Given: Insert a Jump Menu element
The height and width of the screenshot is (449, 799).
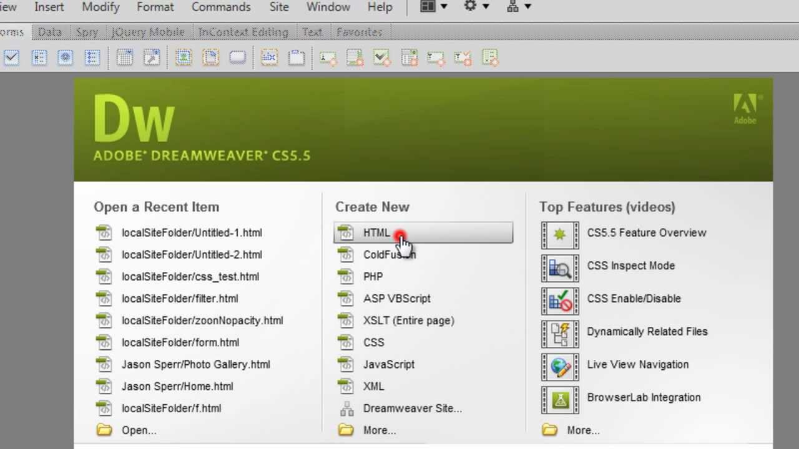Looking at the screenshot, I should pyautogui.click(x=152, y=58).
